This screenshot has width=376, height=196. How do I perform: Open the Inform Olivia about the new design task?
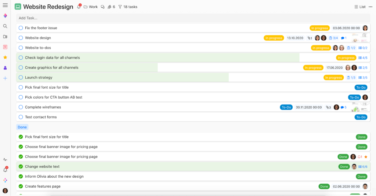click(x=193, y=176)
